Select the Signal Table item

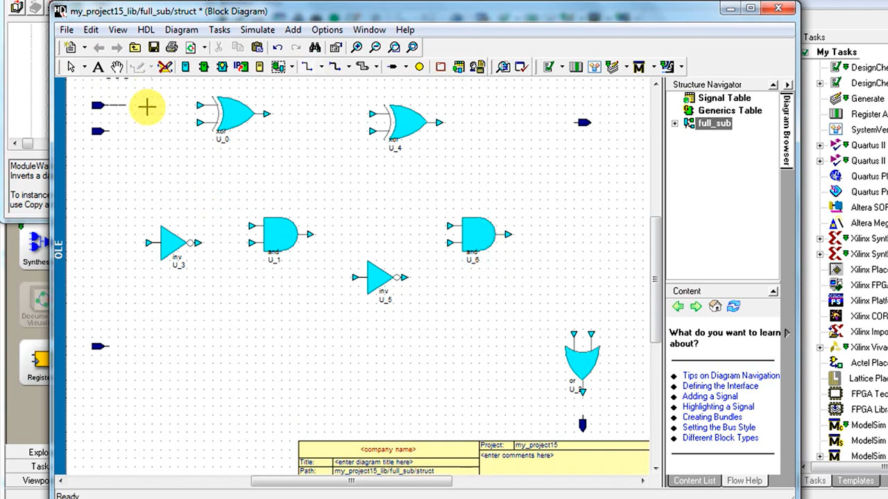pyautogui.click(x=724, y=98)
